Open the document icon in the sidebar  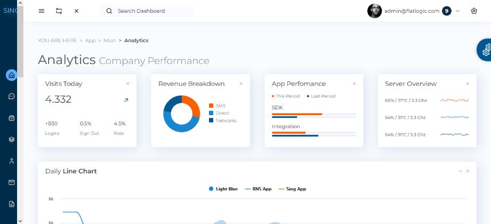(12, 204)
